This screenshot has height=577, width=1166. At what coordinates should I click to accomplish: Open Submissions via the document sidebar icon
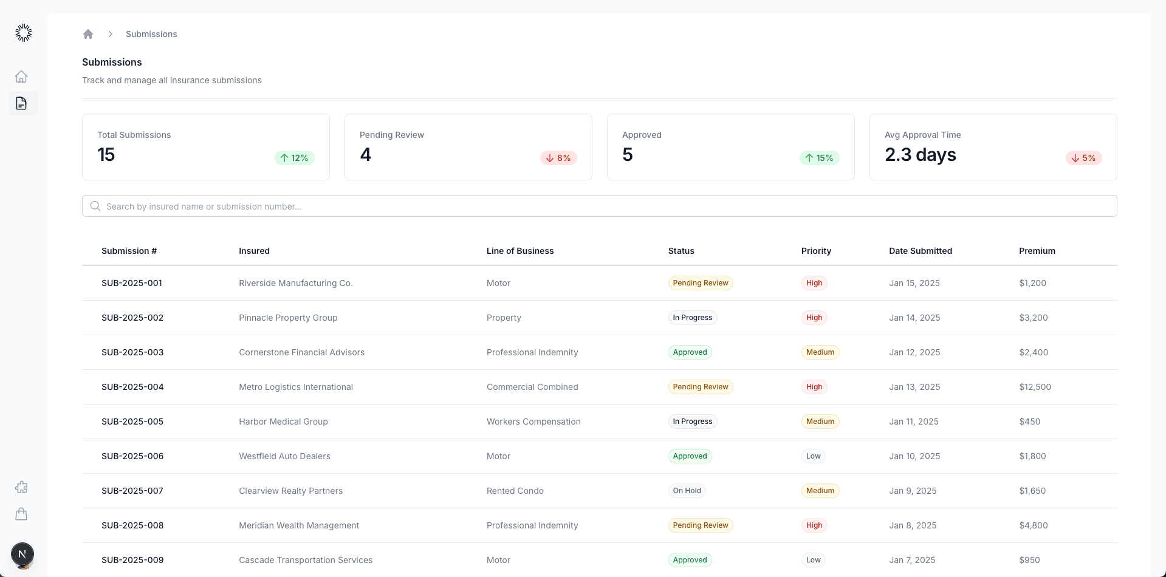[22, 103]
